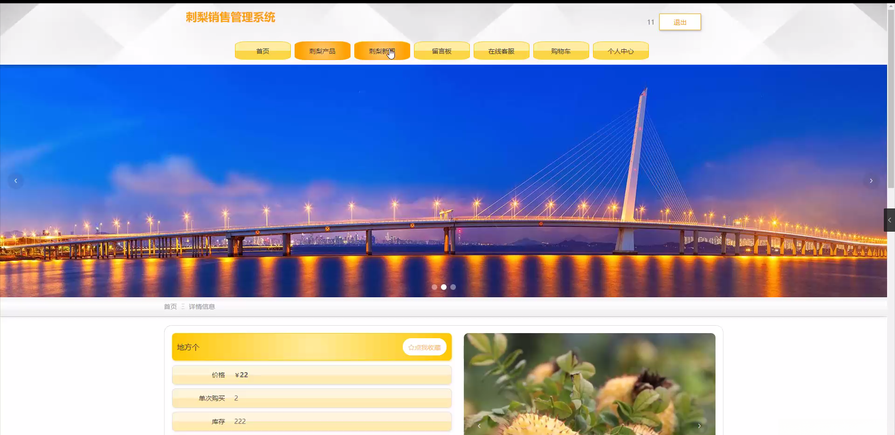Click the 退出 logout button
Screen dimensions: 895x435
tap(680, 22)
